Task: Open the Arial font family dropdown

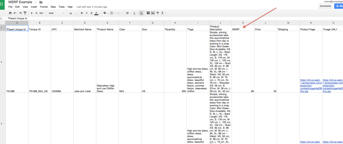Action: (x=56, y=13)
